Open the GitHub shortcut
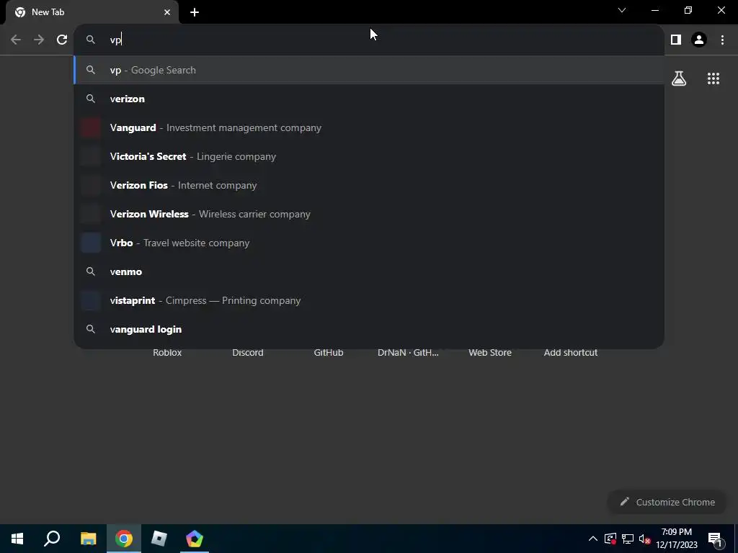The width and height of the screenshot is (738, 553). click(329, 353)
